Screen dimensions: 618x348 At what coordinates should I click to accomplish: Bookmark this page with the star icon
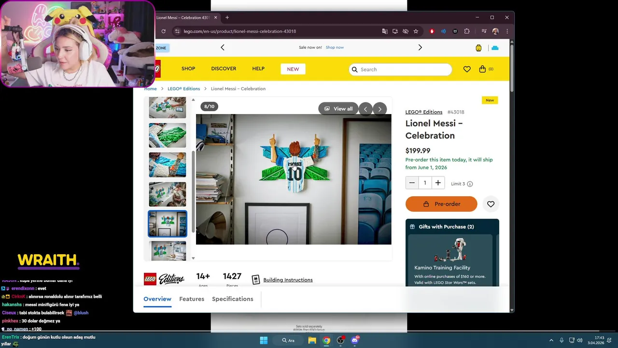tap(416, 31)
